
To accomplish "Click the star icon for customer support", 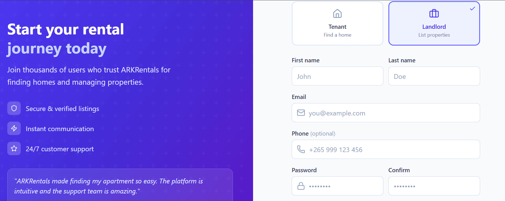I will pos(14,148).
